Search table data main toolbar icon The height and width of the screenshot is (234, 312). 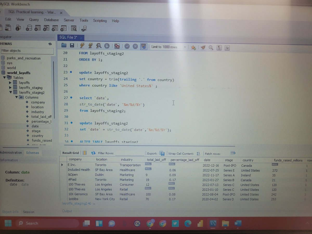74,28
